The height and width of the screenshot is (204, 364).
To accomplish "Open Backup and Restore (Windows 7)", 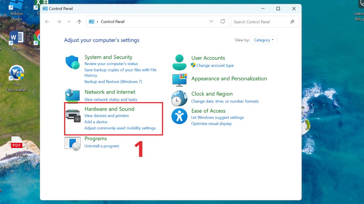I will point(113,82).
